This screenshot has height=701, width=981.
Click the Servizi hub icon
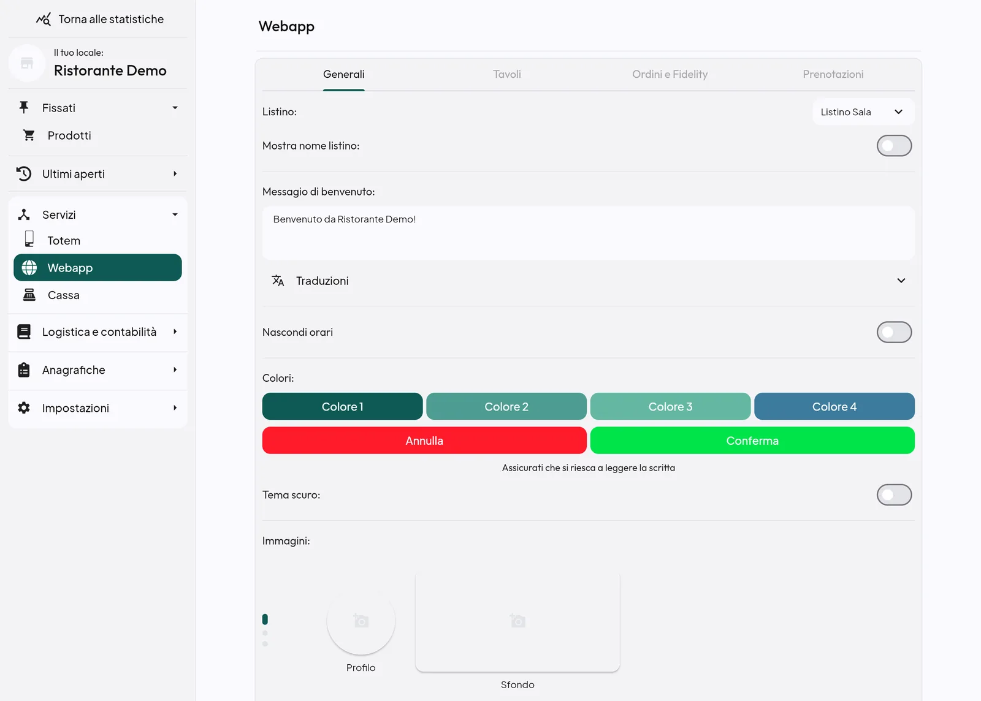tap(24, 214)
